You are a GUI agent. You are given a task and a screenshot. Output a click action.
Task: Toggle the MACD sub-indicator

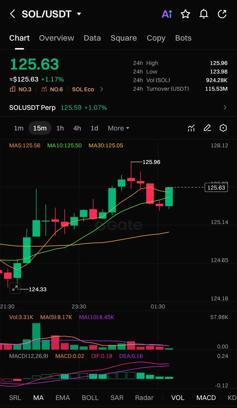[x=206, y=398]
